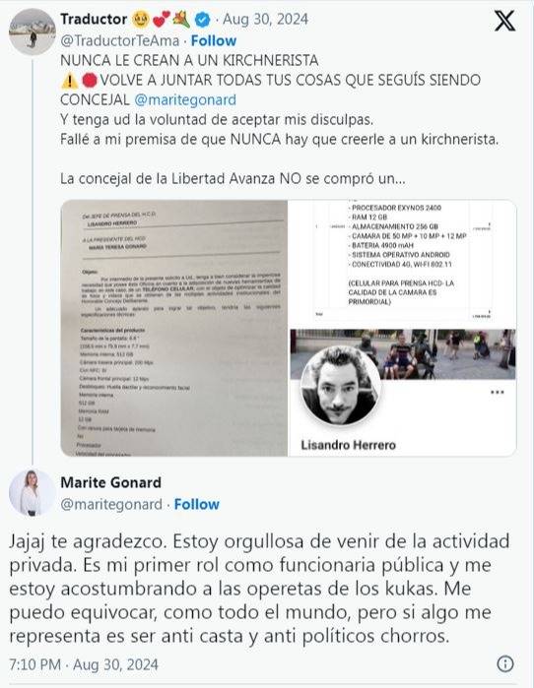The width and height of the screenshot is (534, 688).
Task: Click the Aug 30, 2024 date on quoted tweet
Action: point(265,20)
